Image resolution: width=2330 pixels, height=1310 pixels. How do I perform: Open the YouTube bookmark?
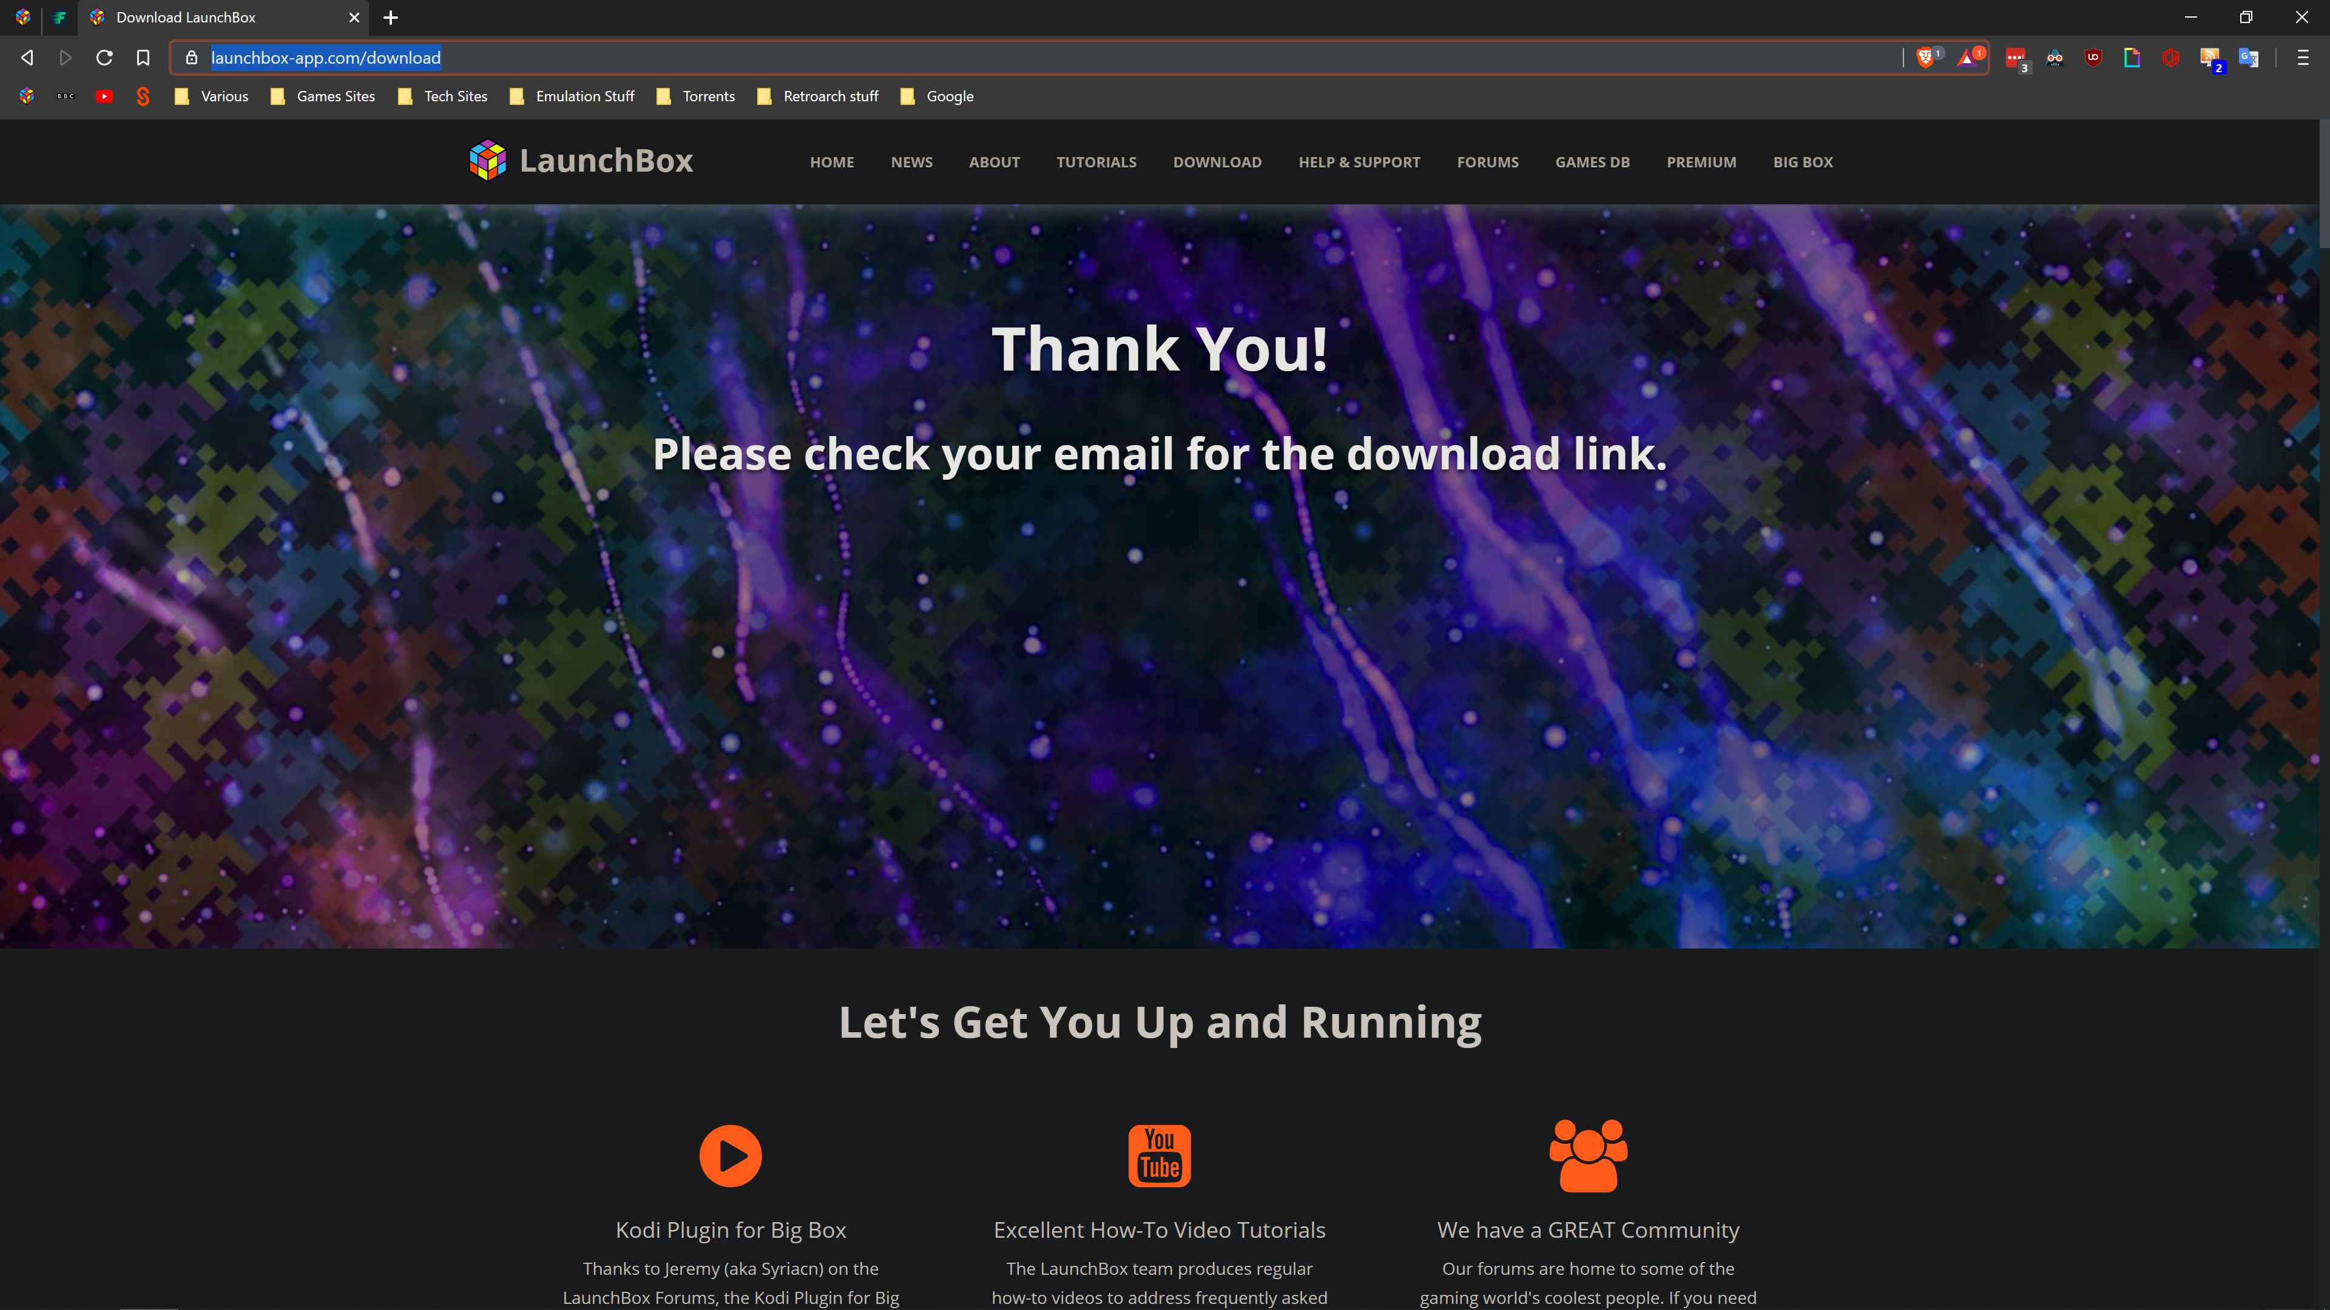pos(104,96)
